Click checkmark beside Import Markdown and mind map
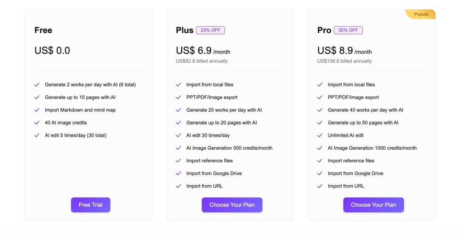460x236 pixels. coord(37,110)
